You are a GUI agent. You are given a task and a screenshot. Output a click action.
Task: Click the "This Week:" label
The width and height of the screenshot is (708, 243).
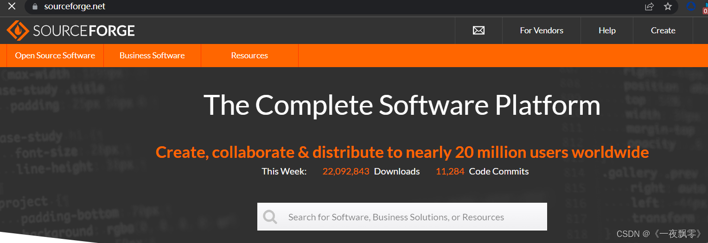[x=284, y=171]
